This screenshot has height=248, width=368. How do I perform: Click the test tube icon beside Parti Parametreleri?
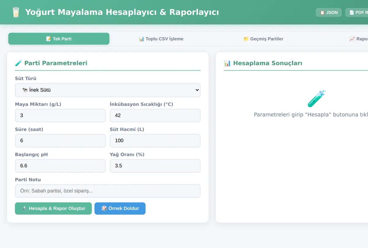tap(18, 63)
